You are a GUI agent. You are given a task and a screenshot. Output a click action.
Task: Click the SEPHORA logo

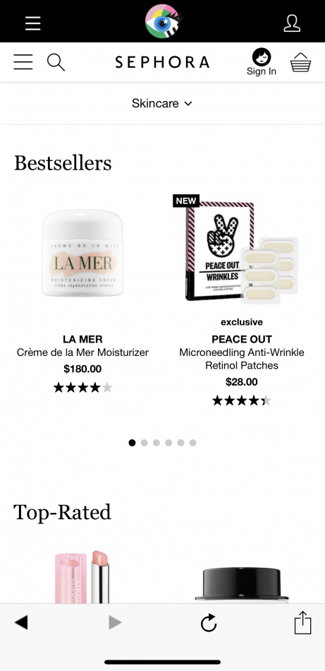[162, 62]
